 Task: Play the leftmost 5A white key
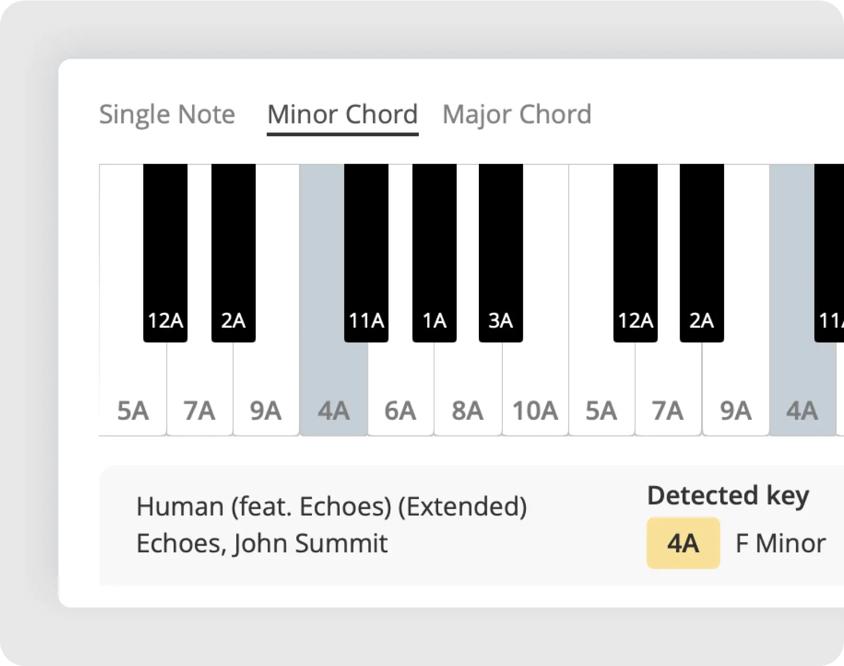[x=132, y=396]
